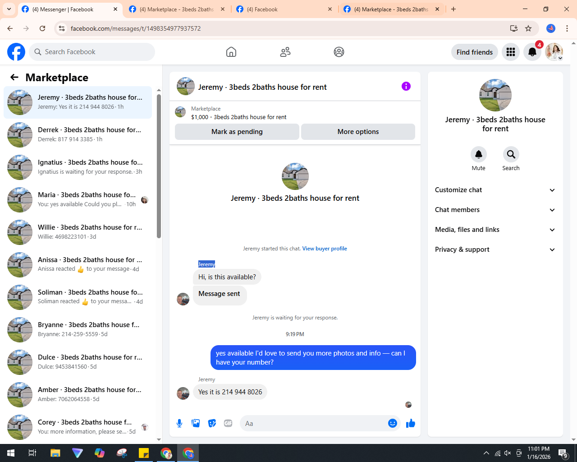Open Anissa's conversation in the list
Screen dimensions: 577x462
[x=78, y=265]
